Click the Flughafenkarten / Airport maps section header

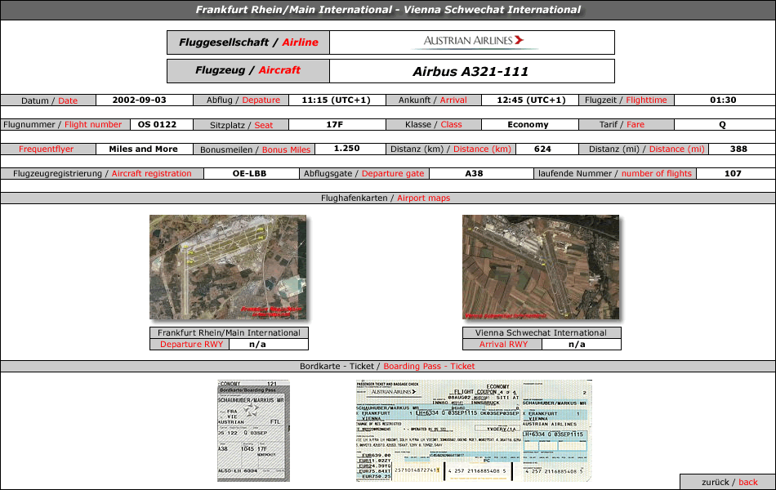388,198
